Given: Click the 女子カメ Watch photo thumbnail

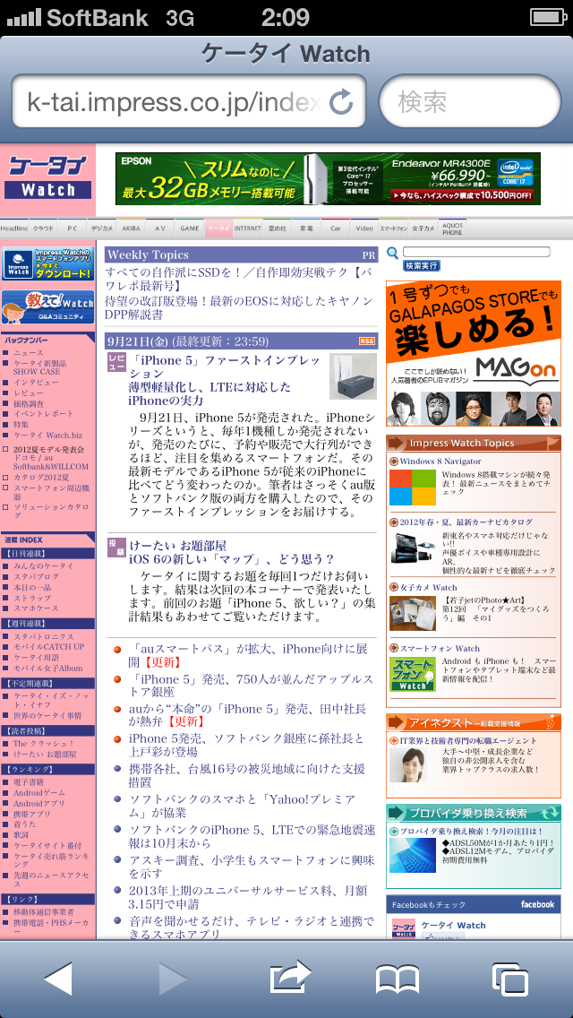Looking at the screenshot, I should [x=412, y=614].
